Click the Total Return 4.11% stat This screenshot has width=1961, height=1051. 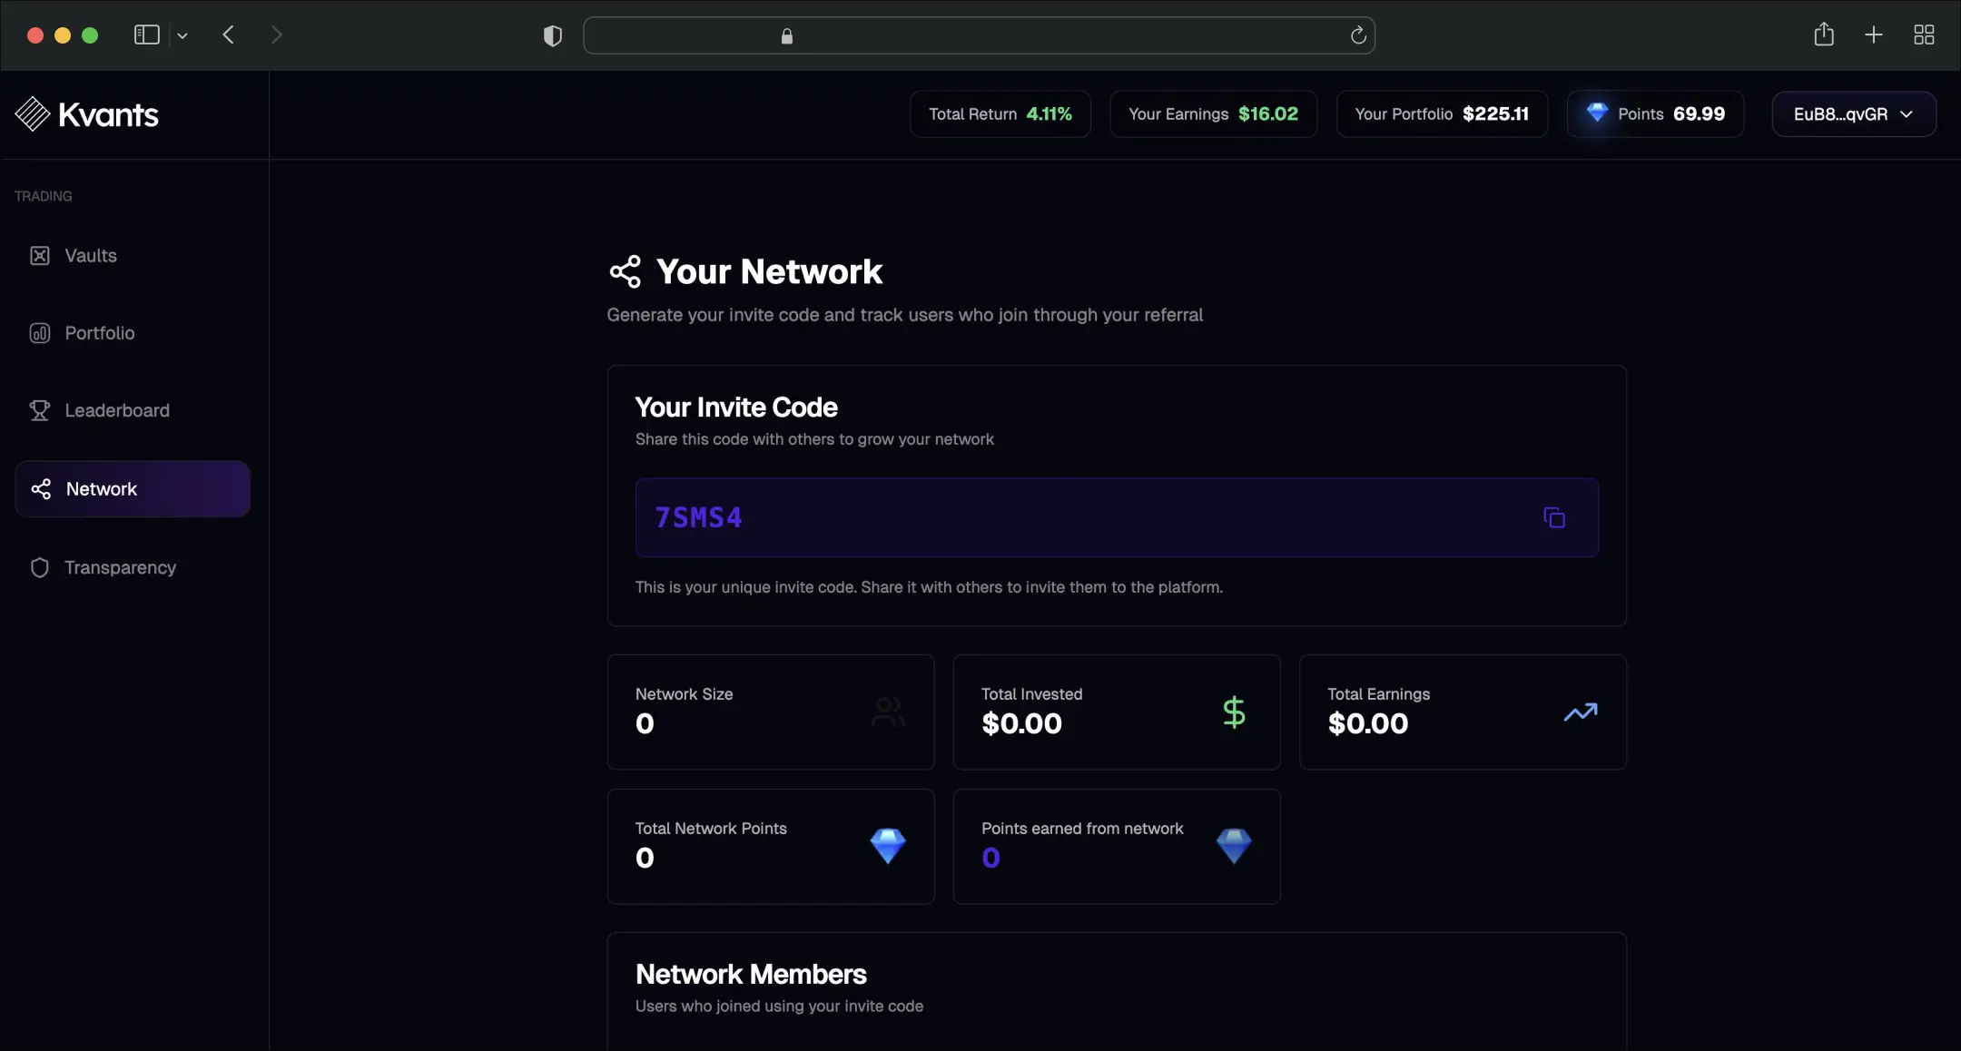pos(1000,114)
